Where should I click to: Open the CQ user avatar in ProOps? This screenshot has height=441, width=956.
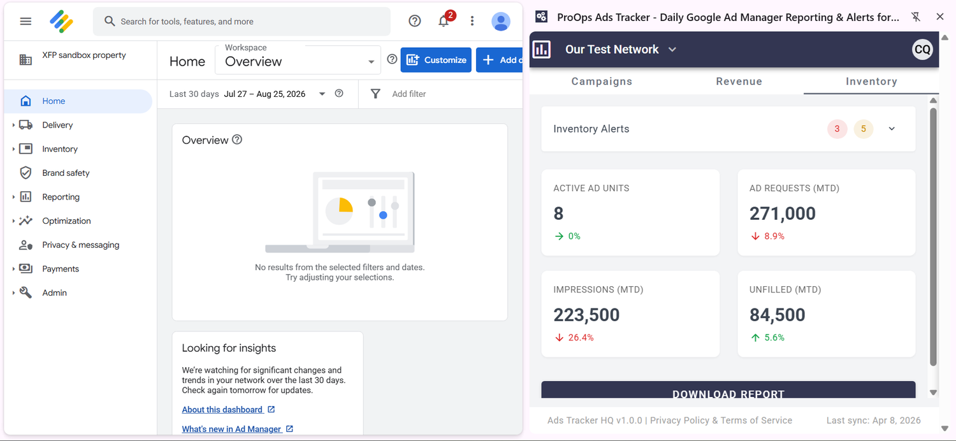coord(922,49)
